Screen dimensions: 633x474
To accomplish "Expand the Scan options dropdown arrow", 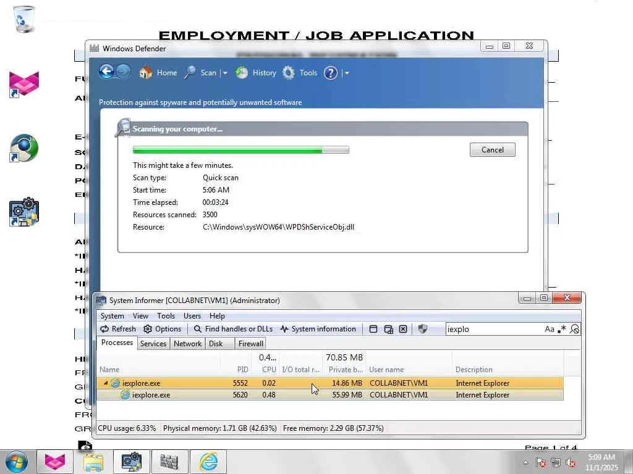I will coord(225,73).
